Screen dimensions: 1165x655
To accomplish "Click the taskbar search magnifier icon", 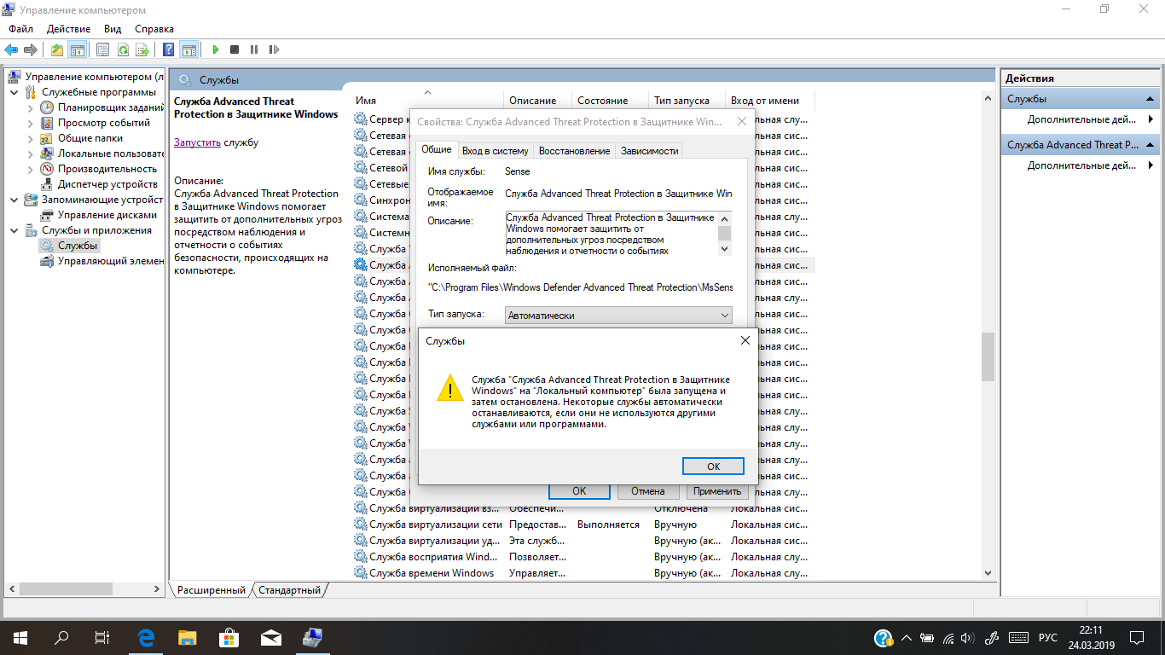I will click(61, 637).
